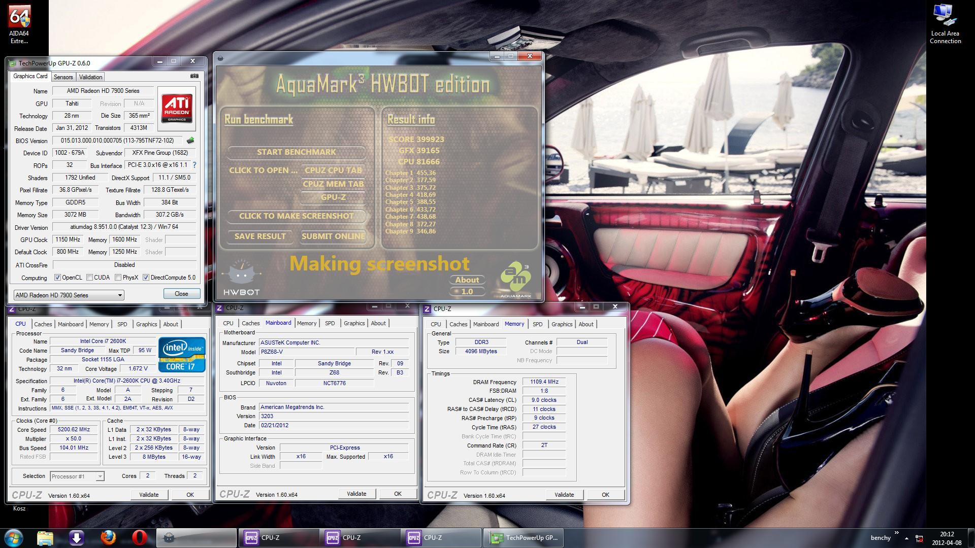This screenshot has height=548, width=975.
Task: Click the GPU Name field in GPU-Z
Action: [103, 91]
